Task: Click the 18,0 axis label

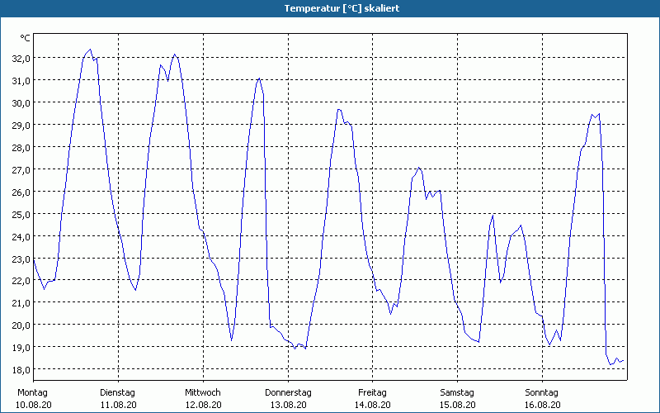Action: [21, 369]
